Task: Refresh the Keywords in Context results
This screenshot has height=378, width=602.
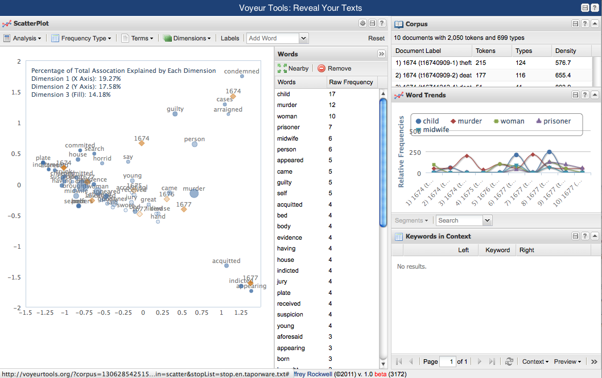Action: (509, 361)
